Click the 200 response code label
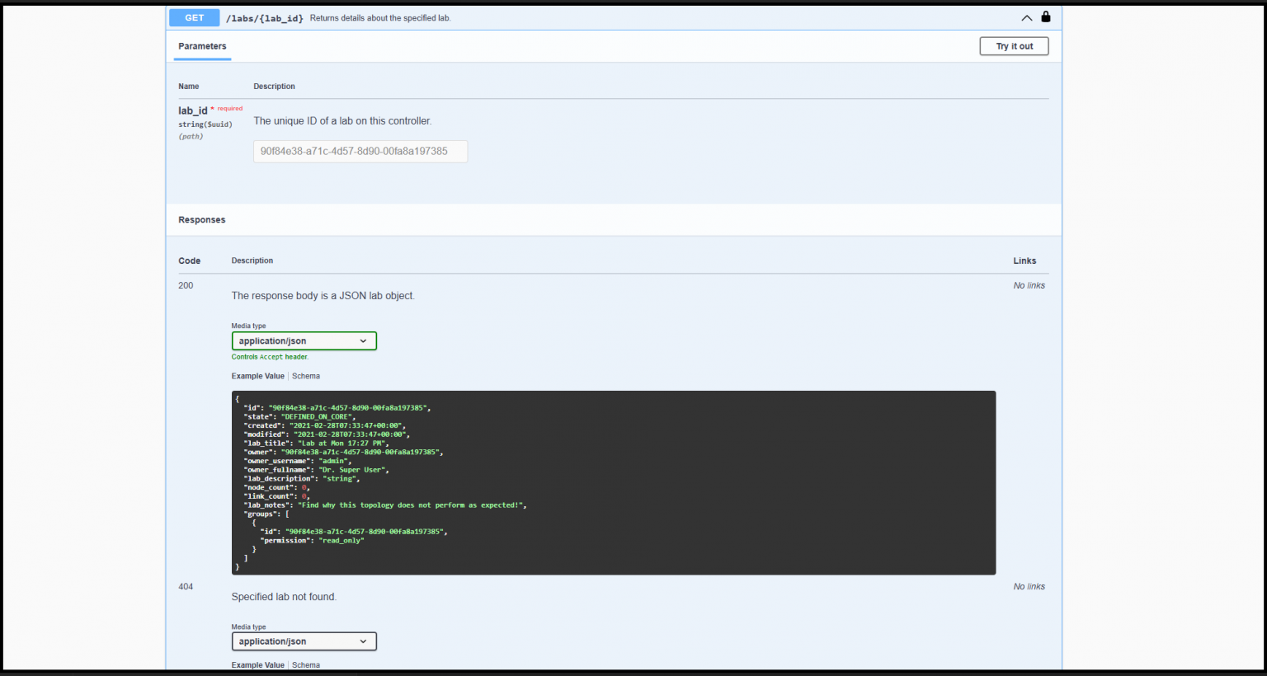The image size is (1267, 676). coord(185,285)
